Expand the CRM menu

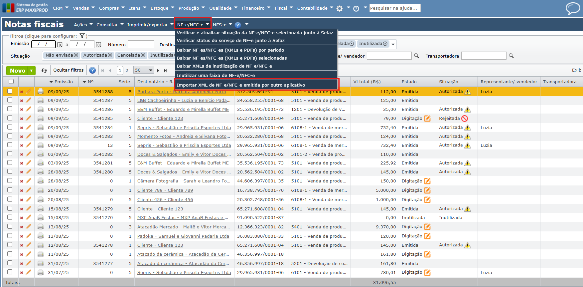61,8
